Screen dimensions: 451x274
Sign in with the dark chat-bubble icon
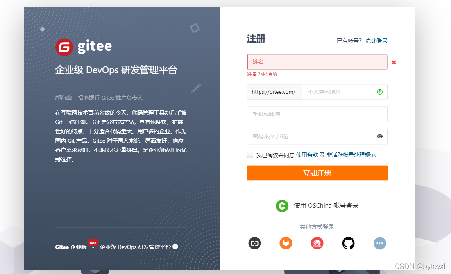coord(254,243)
